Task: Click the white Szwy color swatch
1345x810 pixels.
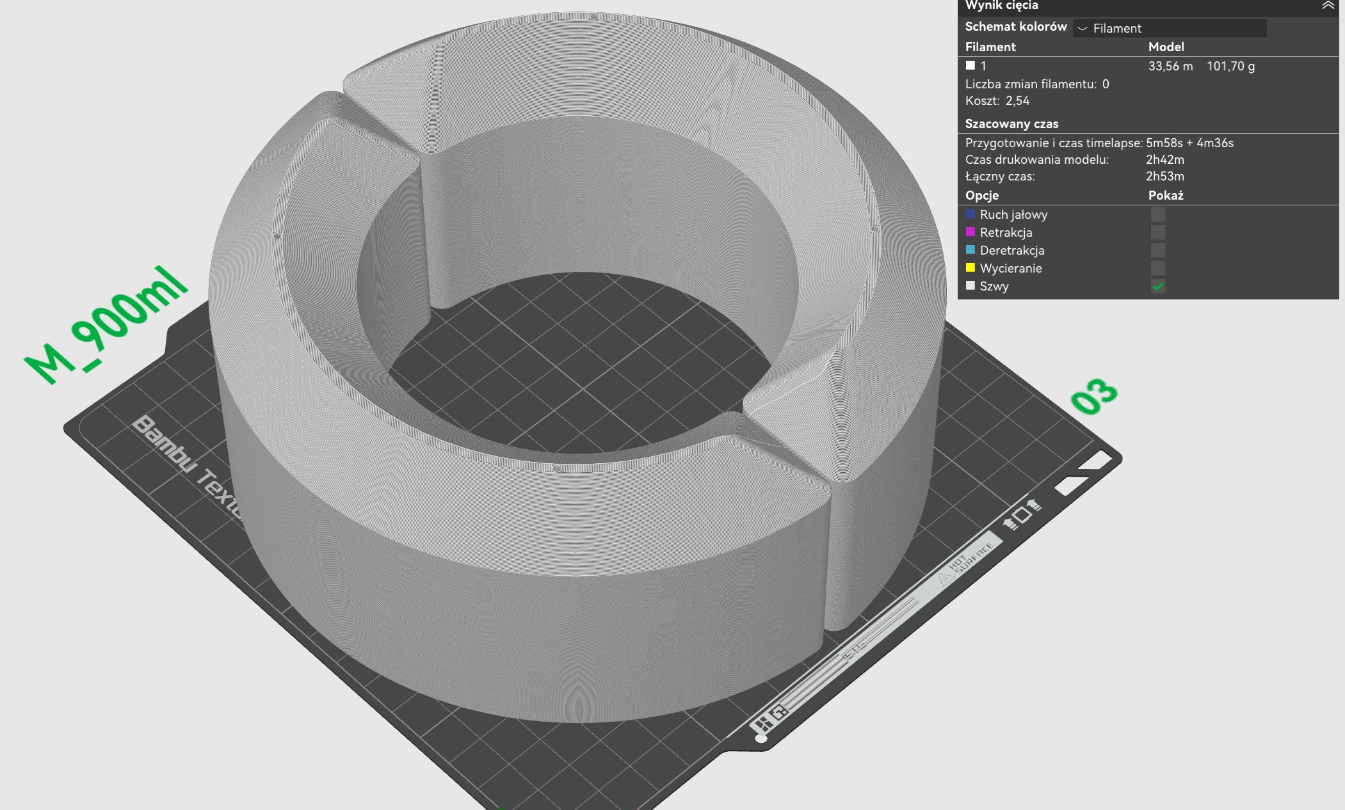Action: point(970,285)
